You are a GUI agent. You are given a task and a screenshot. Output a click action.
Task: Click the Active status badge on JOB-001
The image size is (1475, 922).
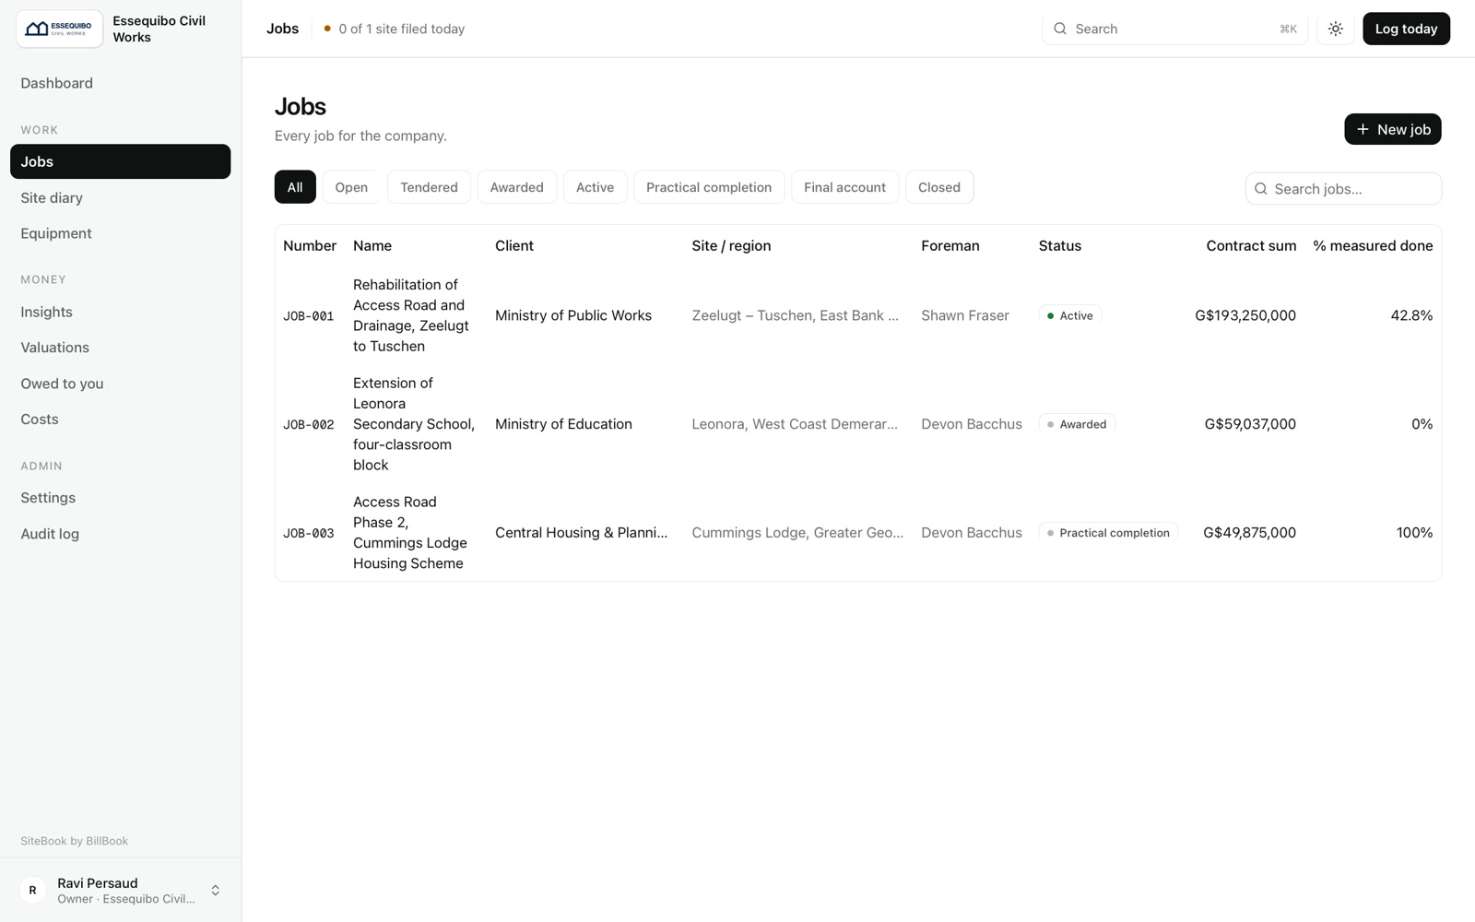pyautogui.click(x=1070, y=315)
